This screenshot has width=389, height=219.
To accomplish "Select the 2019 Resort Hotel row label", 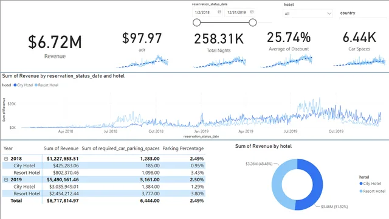I will pos(27,193).
